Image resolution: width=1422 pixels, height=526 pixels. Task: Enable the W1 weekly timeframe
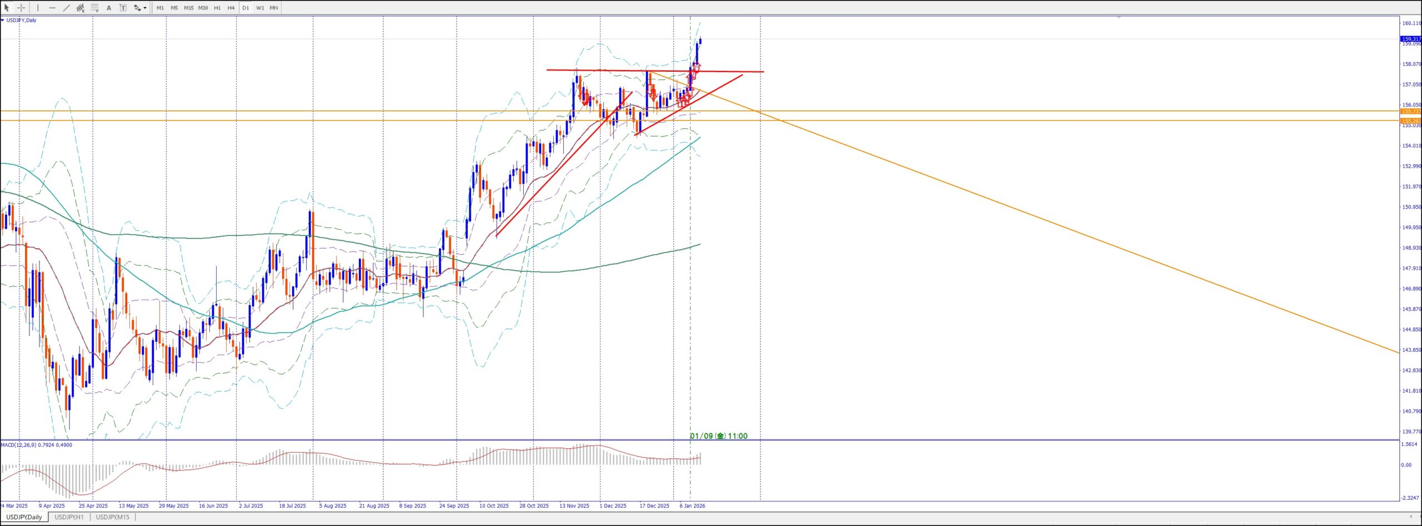click(x=260, y=8)
